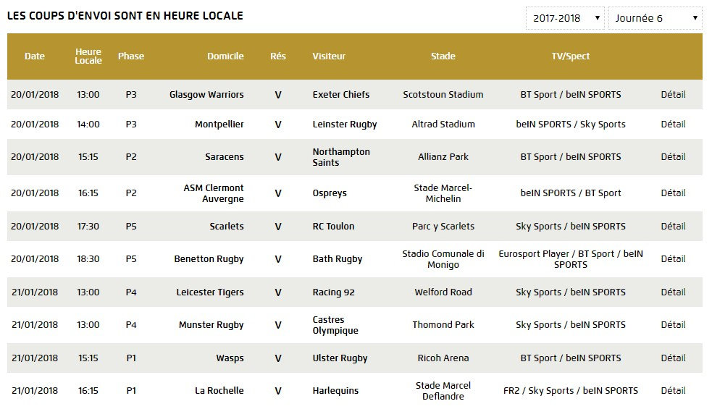Screen dimensions: 712x409
Task: Click the Date column header
Action: click(35, 56)
